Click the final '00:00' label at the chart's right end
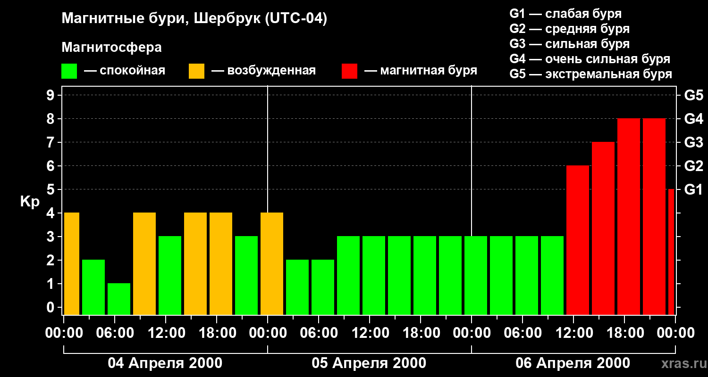The image size is (708, 377). click(675, 333)
